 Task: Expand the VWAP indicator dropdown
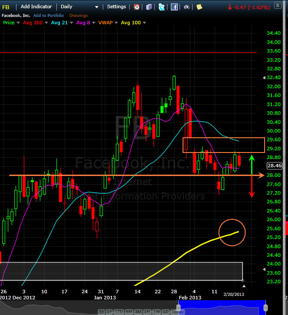[116, 23]
